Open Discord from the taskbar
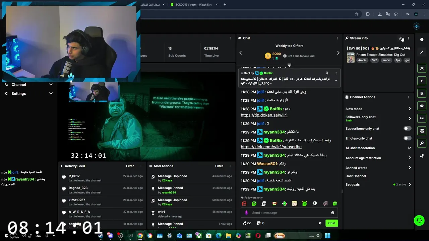This screenshot has height=241, width=429. 110,236
